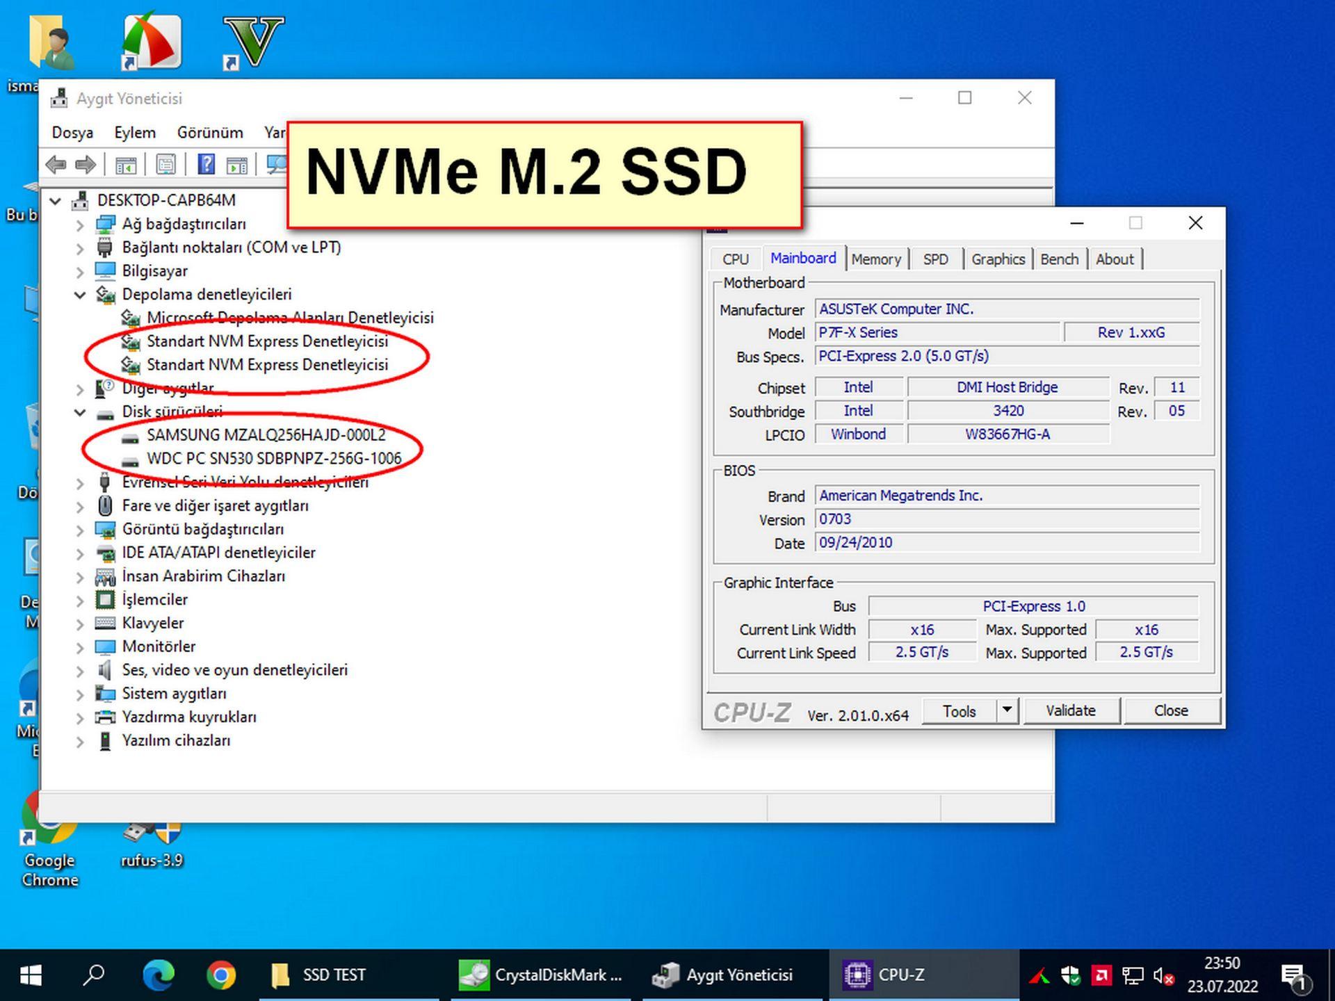The height and width of the screenshot is (1001, 1335).
Task: Open the Eylem menu
Action: (x=135, y=132)
